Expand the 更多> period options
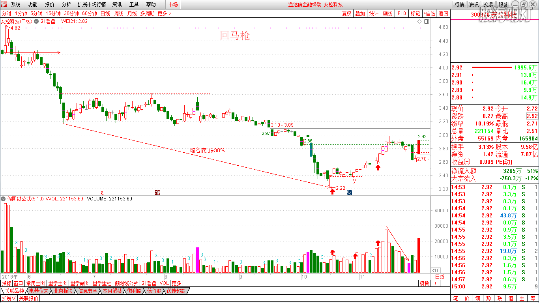Screen dimensions: 539x303 pyautogui.click(x=164, y=13)
